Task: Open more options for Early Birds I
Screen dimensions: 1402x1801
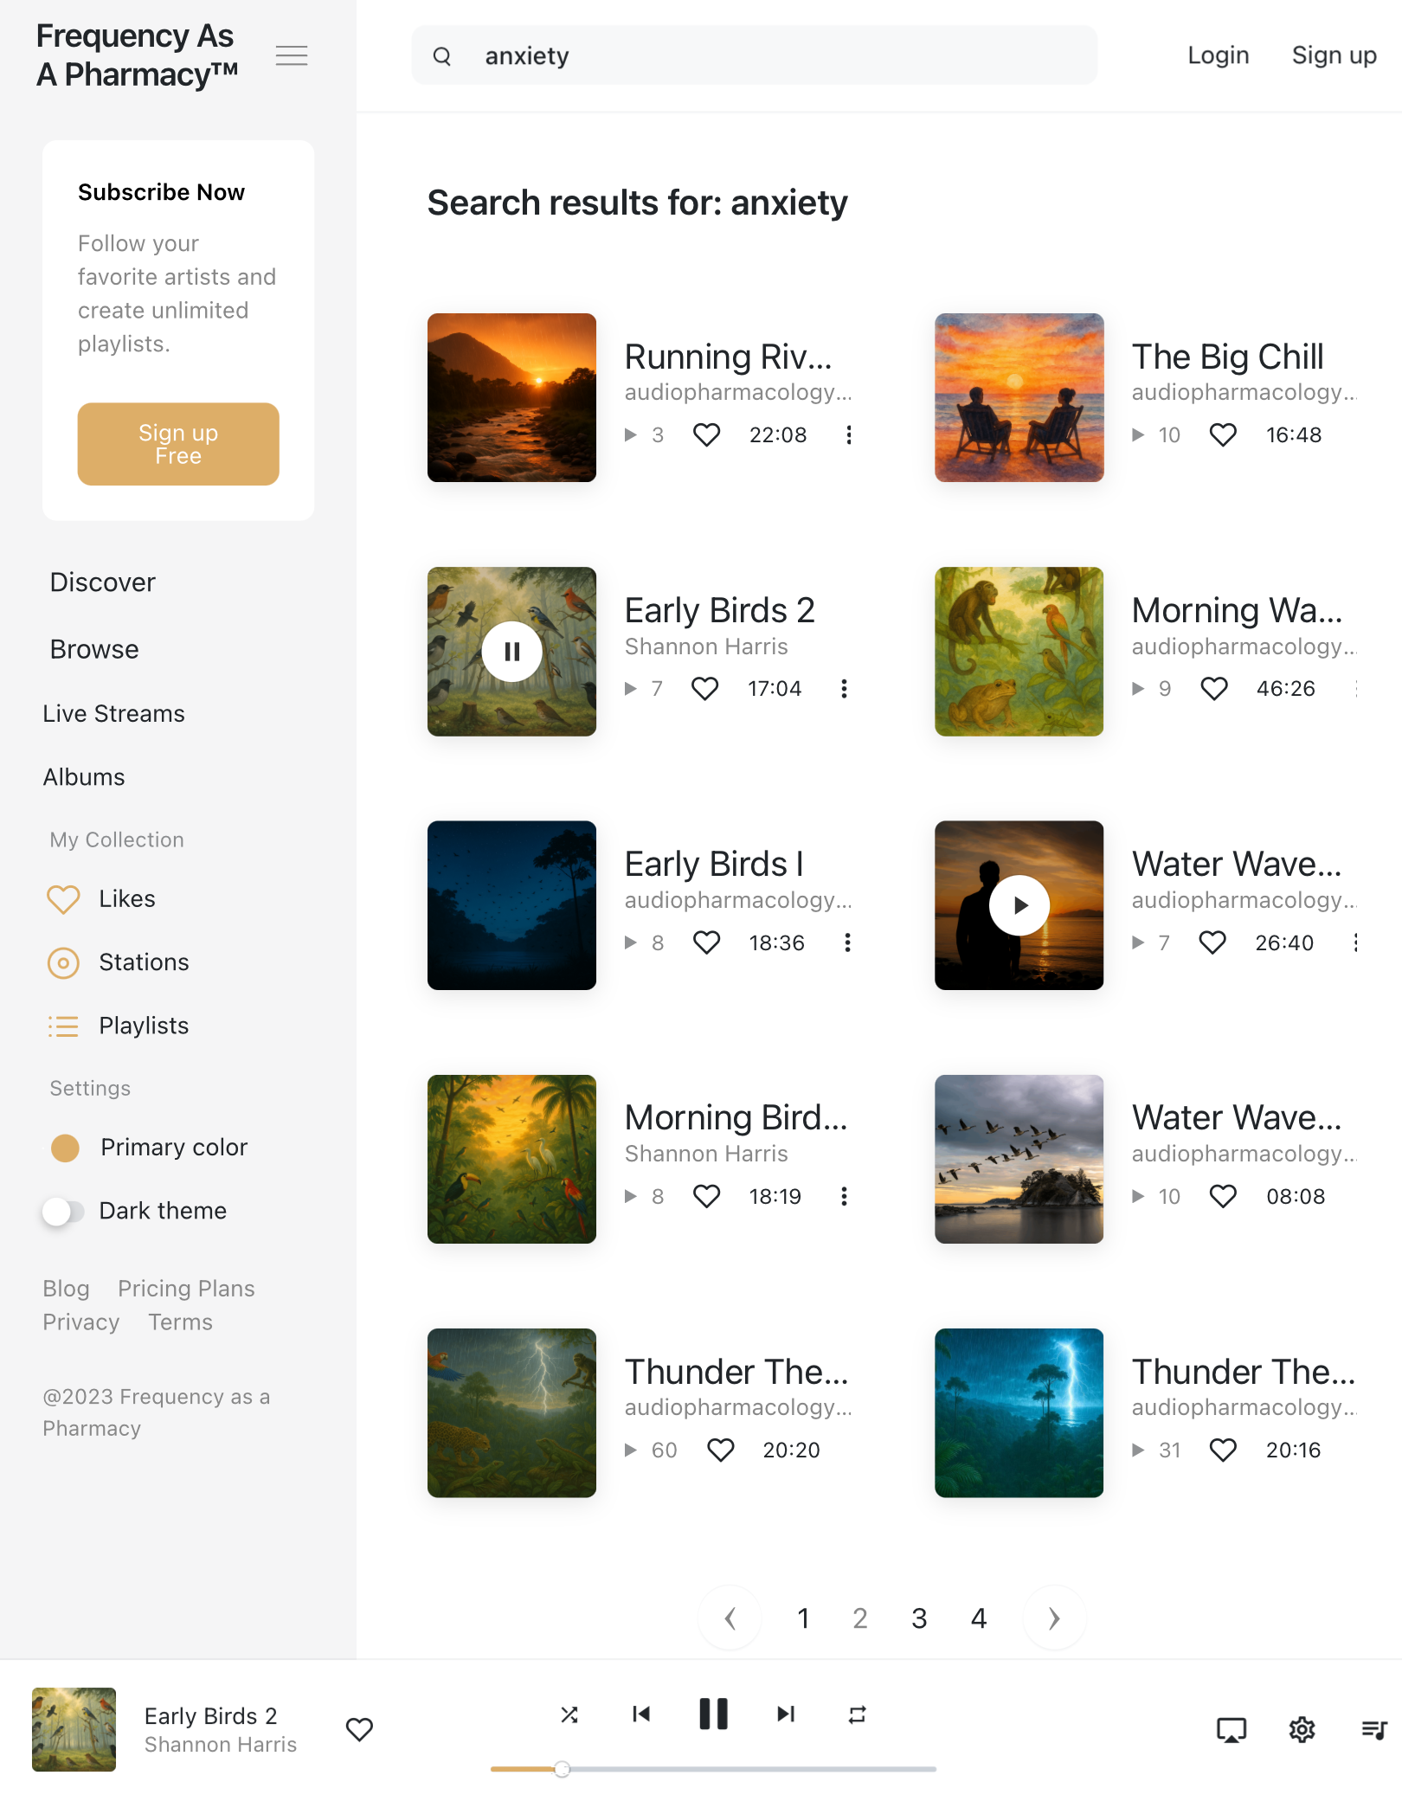Action: [847, 942]
